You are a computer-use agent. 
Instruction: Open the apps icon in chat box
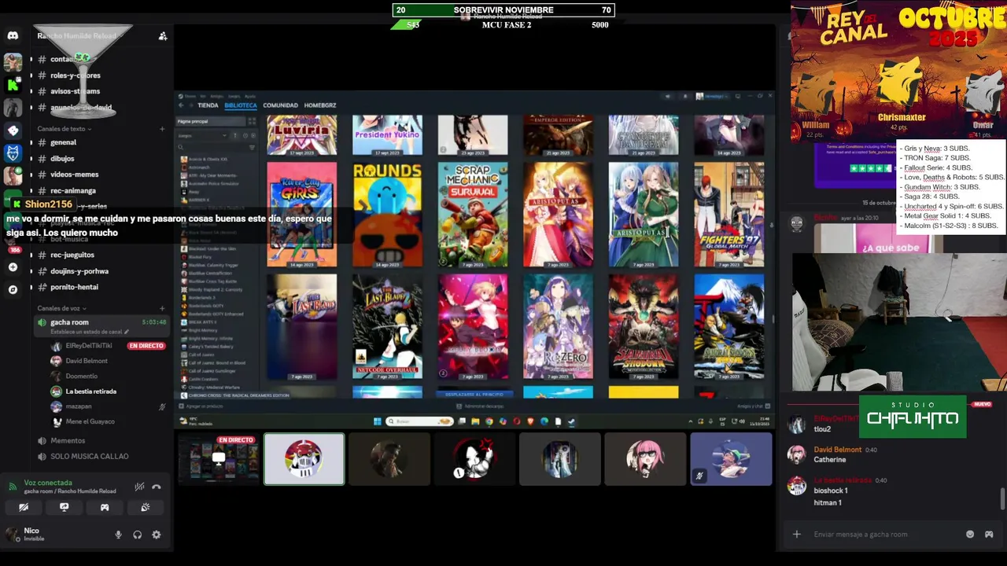pyautogui.click(x=989, y=535)
